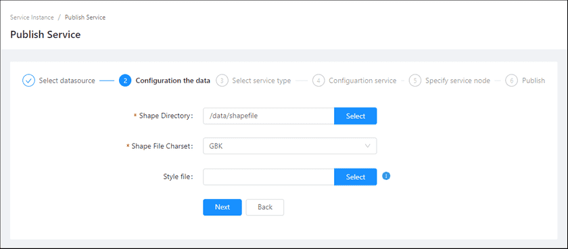Select the 'Select datasource' step label
568x249 pixels.
67,81
